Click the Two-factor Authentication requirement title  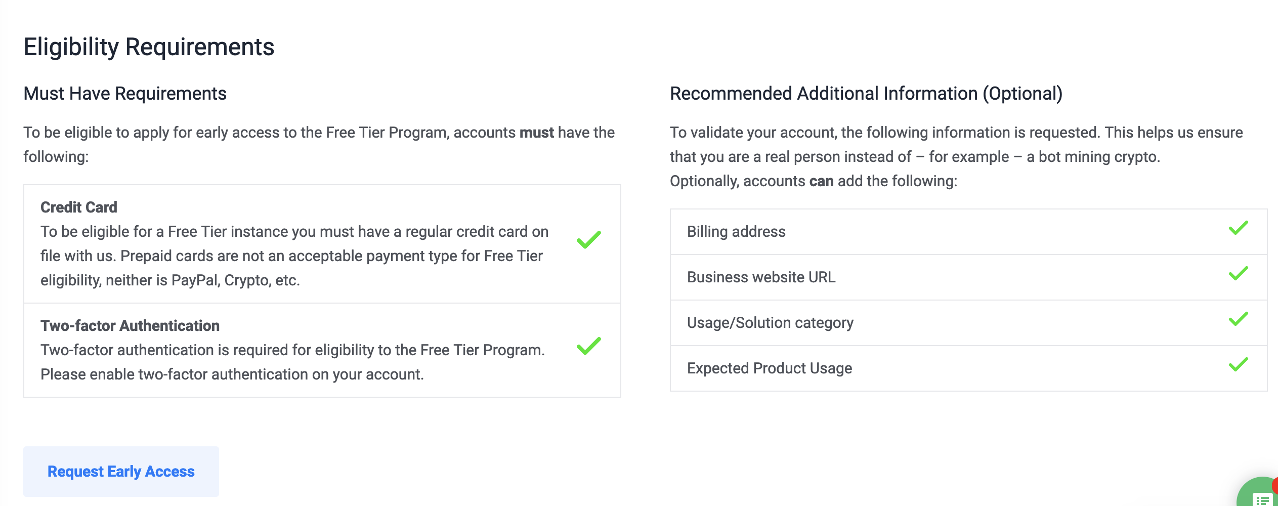coord(130,325)
